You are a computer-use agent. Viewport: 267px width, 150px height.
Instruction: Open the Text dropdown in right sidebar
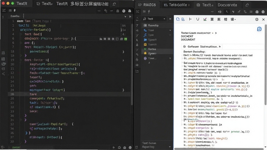click(154, 19)
